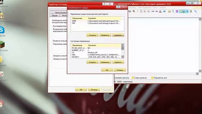202x114 pixels.
Task: Click 'Удалить' under user variables
Action: click(x=118, y=35)
